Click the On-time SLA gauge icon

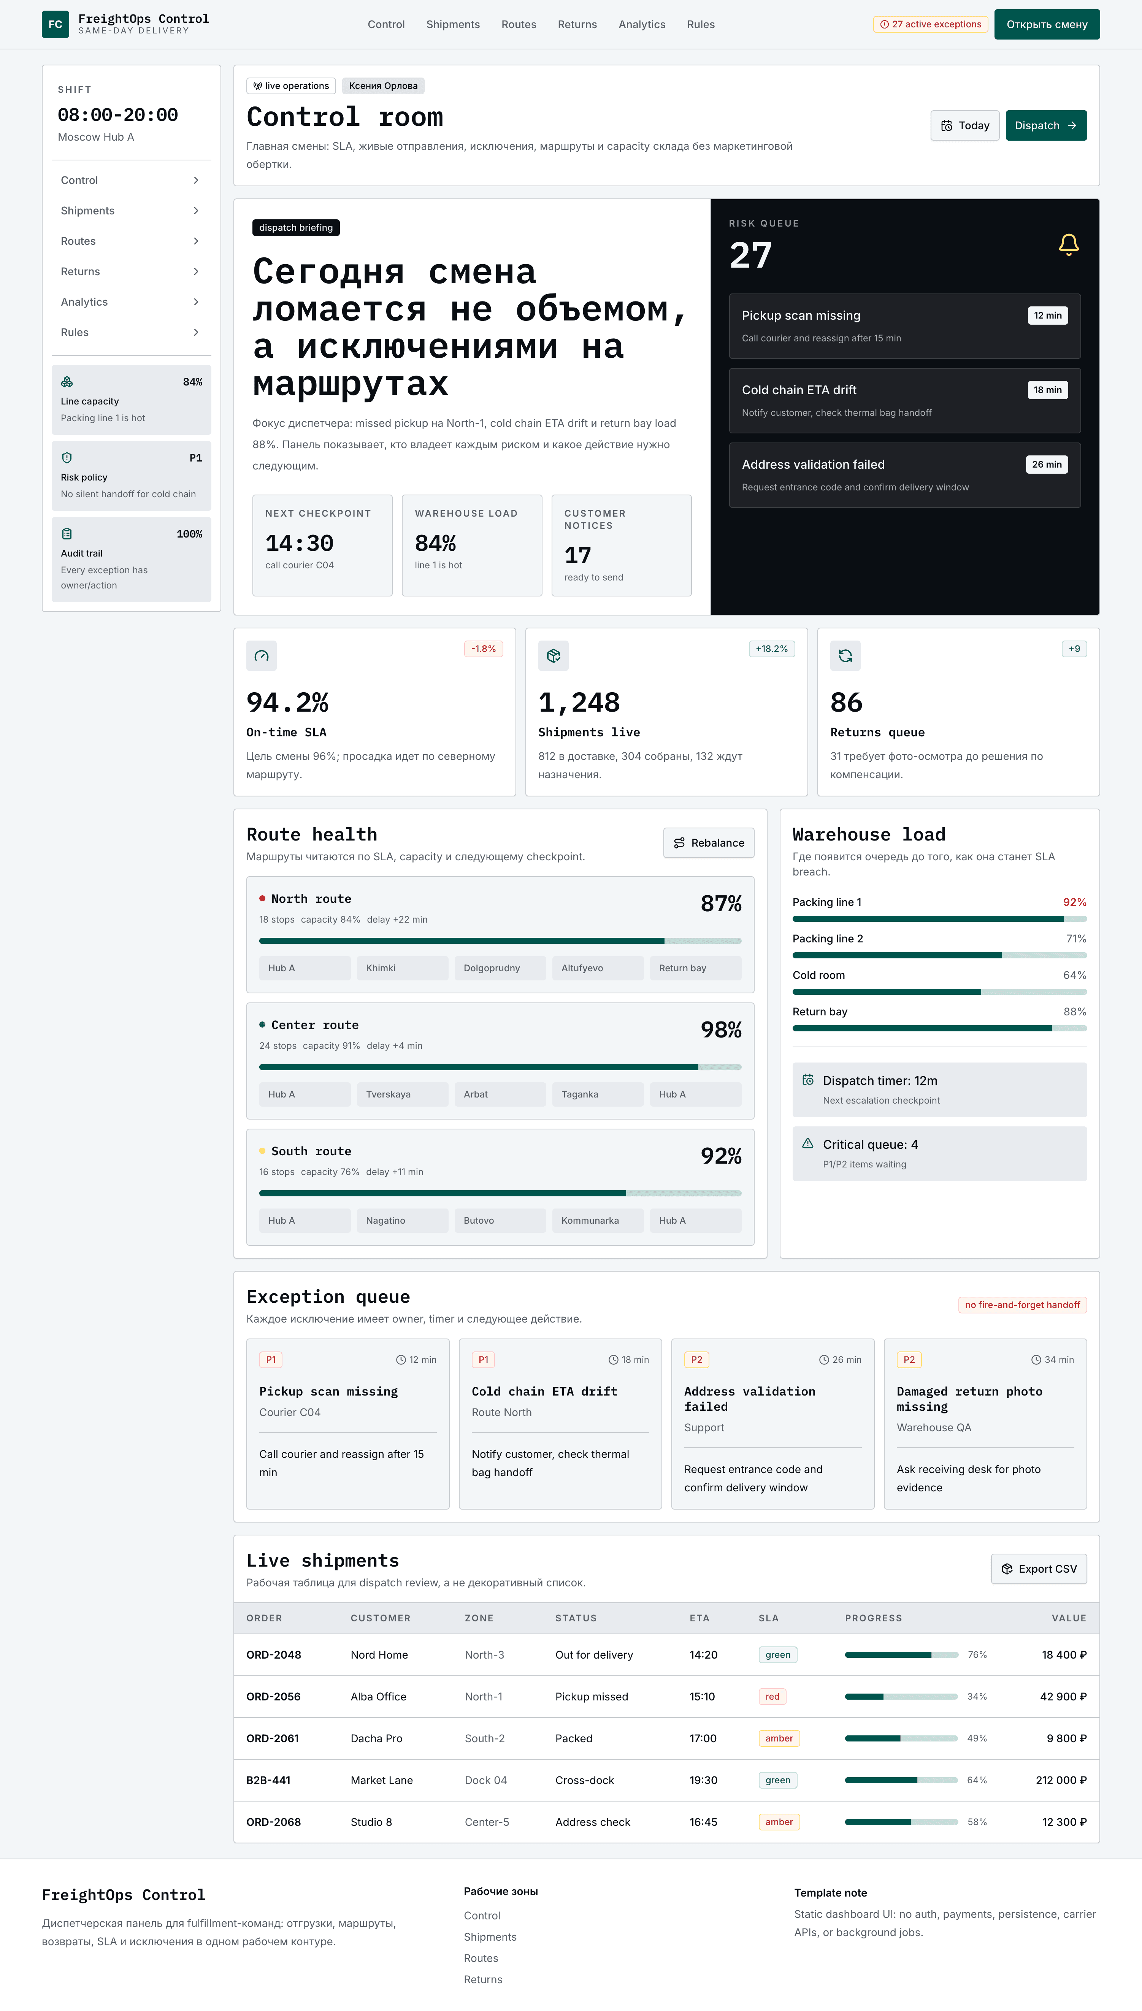coord(261,656)
